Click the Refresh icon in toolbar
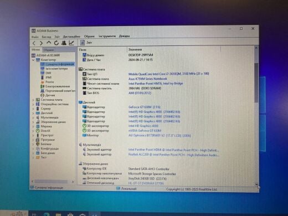Image resolution: width=288 pixels, height=216 pixels. (56, 43)
